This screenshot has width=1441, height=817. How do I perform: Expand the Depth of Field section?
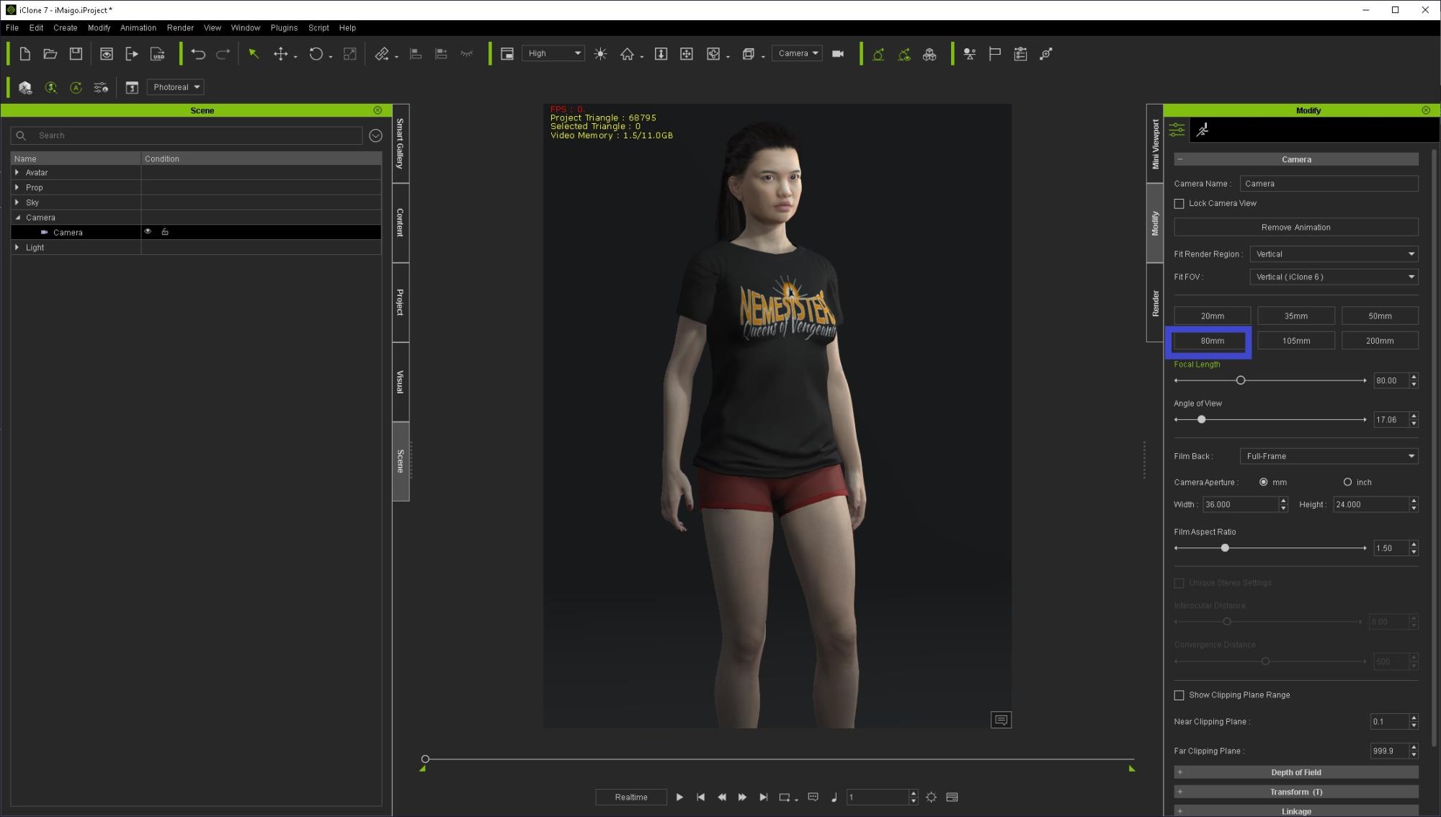pos(1295,772)
